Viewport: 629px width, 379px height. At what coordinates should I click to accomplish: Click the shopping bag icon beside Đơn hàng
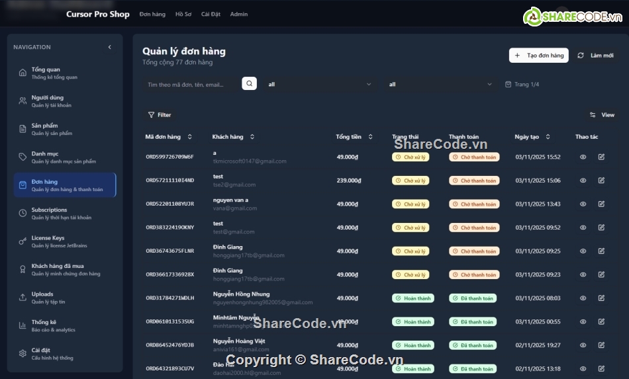(23, 185)
